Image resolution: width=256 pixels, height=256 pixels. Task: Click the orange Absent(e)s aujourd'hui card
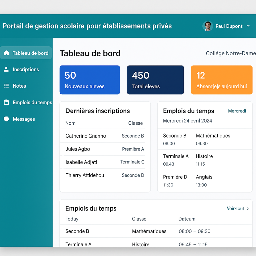coord(221,80)
